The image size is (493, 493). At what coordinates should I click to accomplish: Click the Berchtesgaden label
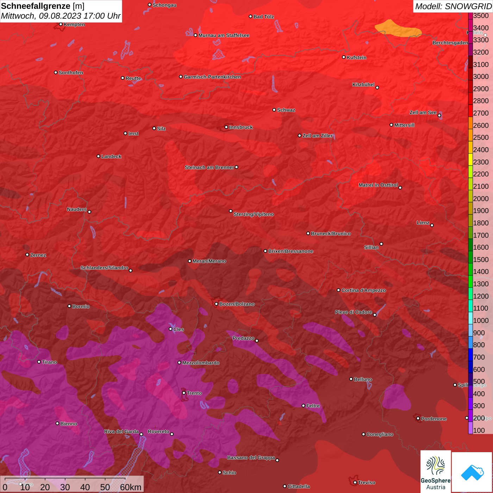click(x=450, y=43)
